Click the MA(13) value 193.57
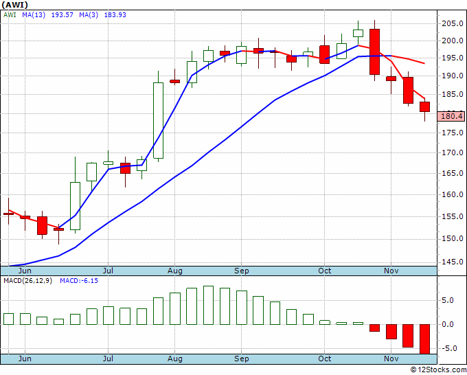The height and width of the screenshot is (375, 467). click(62, 14)
